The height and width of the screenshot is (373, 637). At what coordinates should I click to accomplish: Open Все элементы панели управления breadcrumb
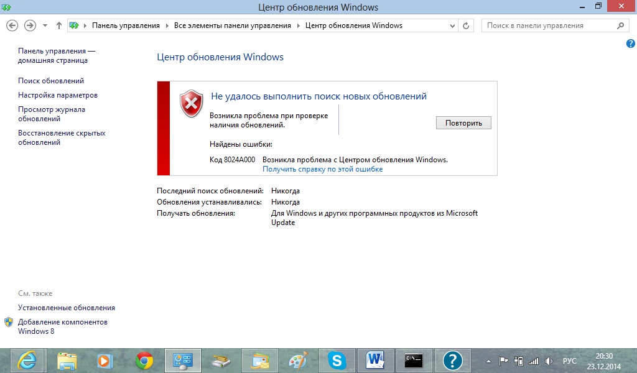(x=233, y=25)
